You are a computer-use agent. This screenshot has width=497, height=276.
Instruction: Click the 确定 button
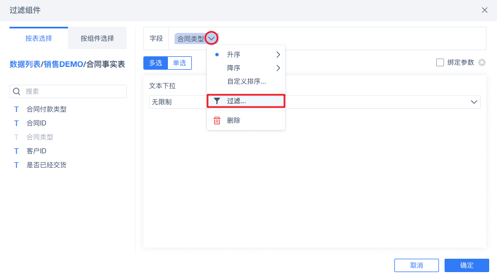(466, 265)
